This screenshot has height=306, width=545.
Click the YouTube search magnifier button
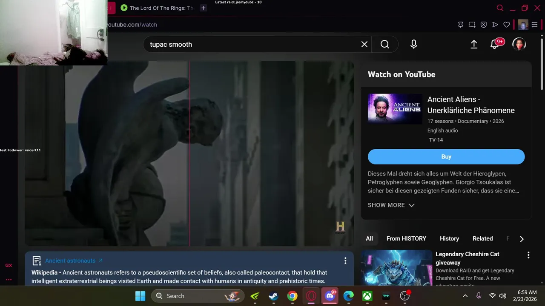click(385, 44)
